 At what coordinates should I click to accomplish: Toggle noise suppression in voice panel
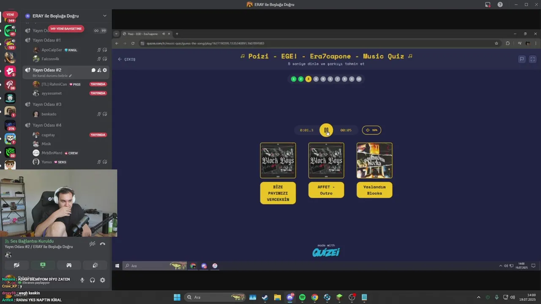93,244
